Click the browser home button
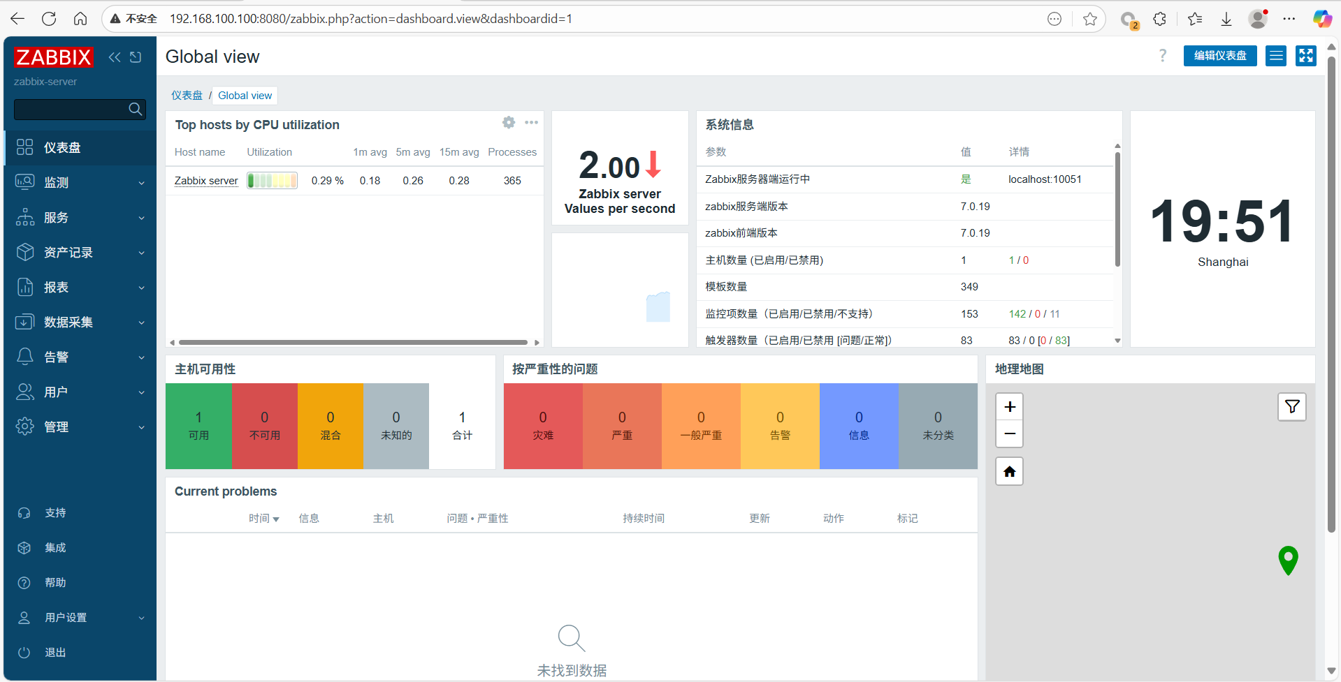1341x682 pixels. pos(80,19)
